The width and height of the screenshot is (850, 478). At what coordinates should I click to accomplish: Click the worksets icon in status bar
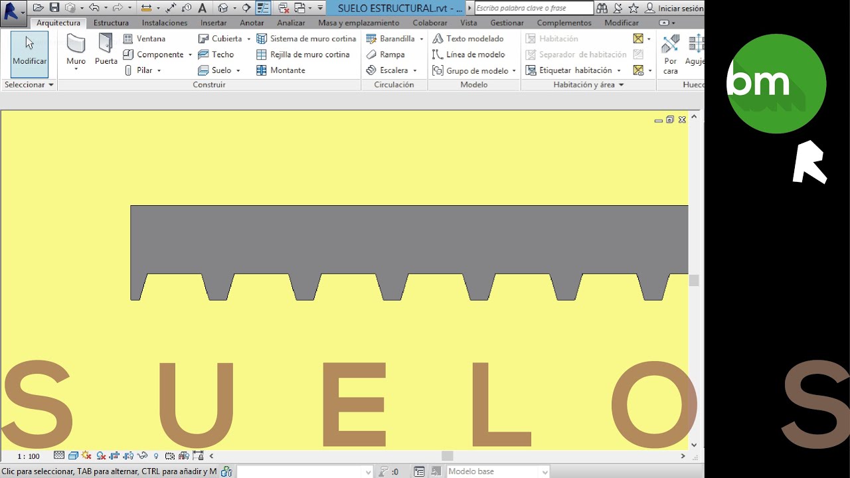[x=226, y=472]
